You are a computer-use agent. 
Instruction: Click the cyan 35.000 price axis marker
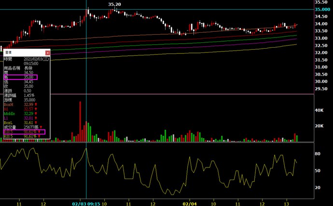click(x=322, y=9)
